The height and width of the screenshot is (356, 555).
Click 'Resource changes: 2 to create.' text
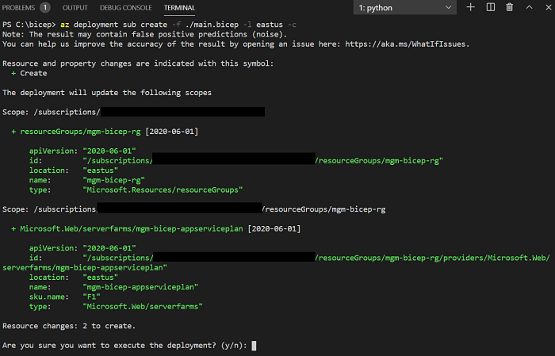click(69, 326)
